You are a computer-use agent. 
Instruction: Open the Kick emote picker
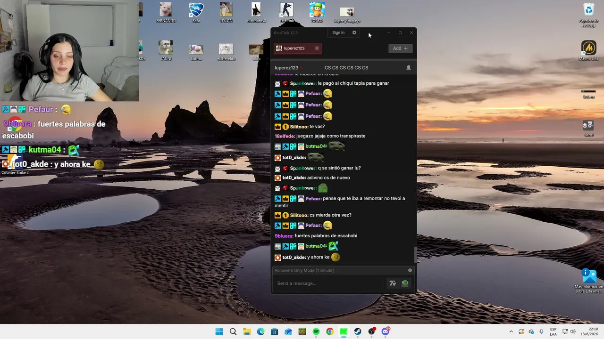(405, 283)
